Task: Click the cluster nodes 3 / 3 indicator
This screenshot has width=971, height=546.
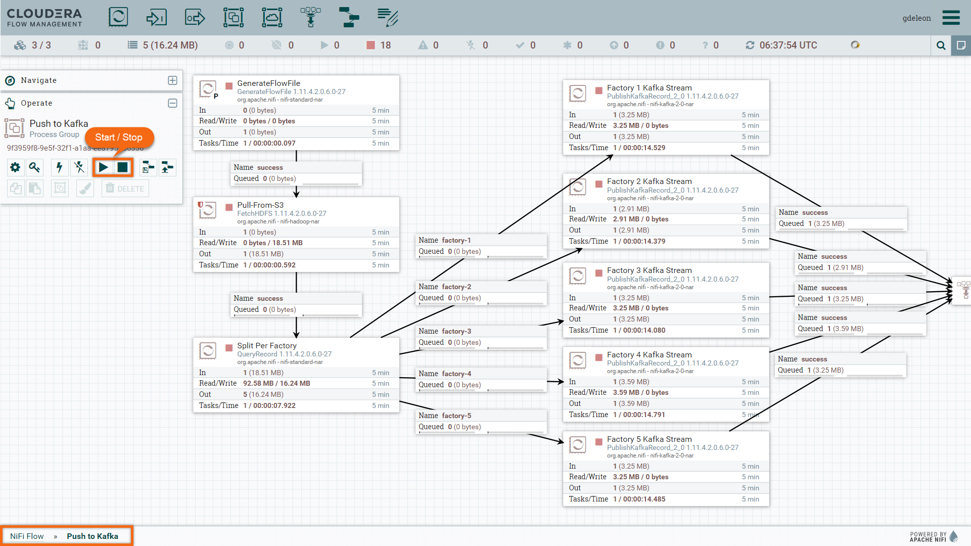Action: point(33,45)
